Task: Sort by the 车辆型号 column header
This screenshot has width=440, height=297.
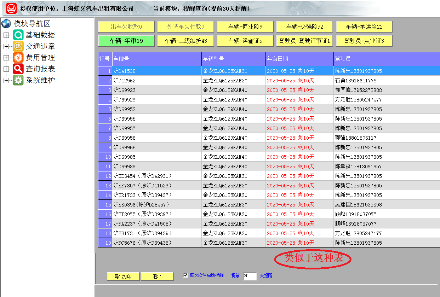Action: pos(234,59)
